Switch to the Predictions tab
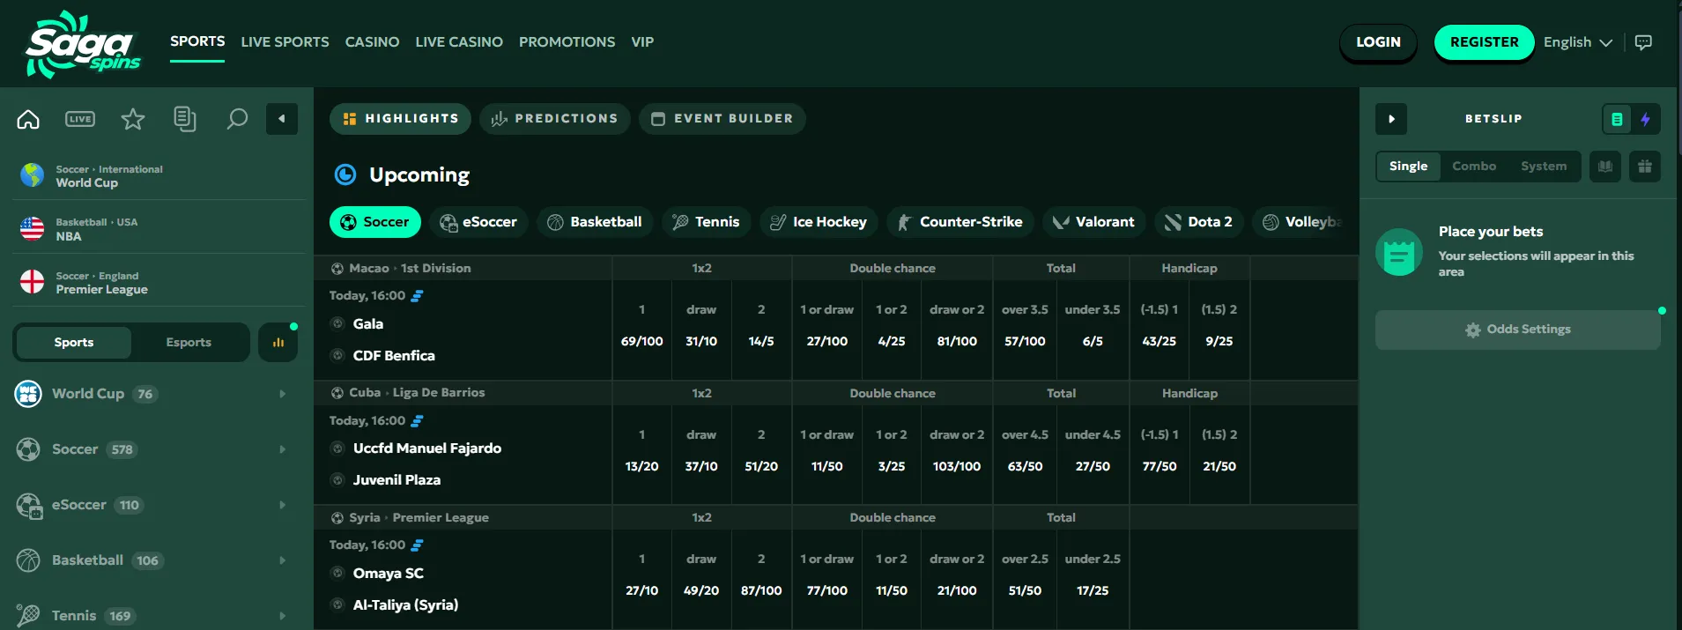Image resolution: width=1682 pixels, height=630 pixels. [x=555, y=119]
